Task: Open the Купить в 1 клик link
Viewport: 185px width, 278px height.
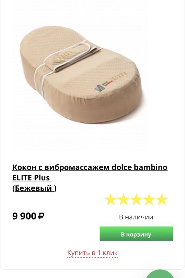Action: 92,253
